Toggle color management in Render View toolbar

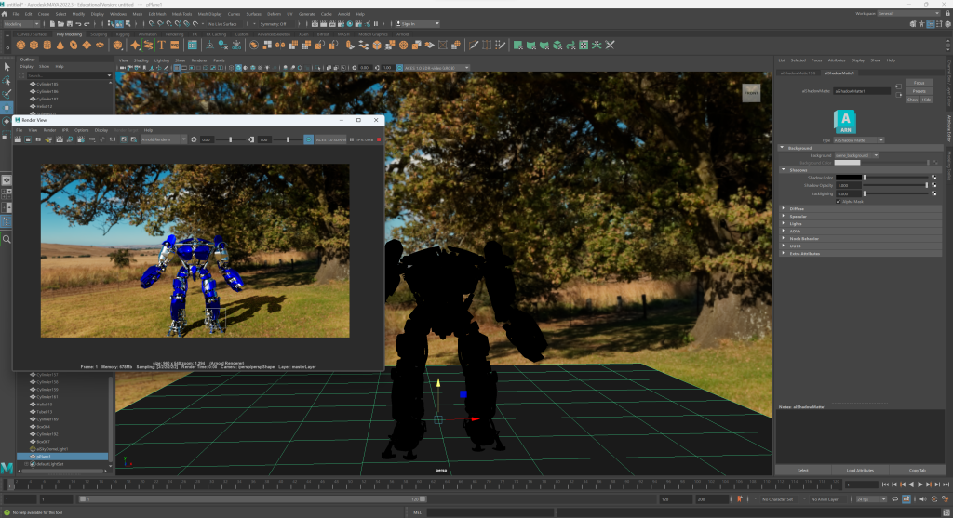[x=309, y=139]
